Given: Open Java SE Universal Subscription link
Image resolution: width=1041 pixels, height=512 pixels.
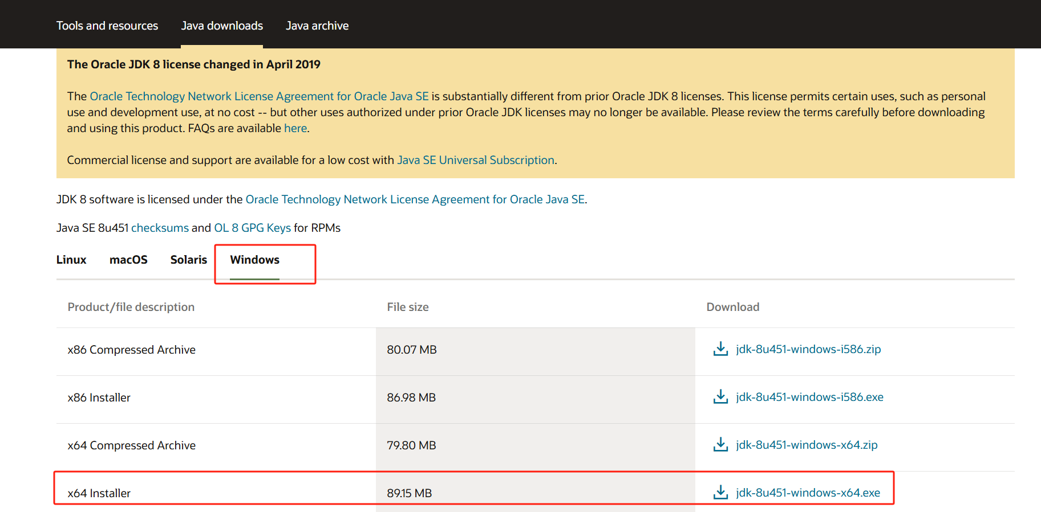Looking at the screenshot, I should [476, 160].
